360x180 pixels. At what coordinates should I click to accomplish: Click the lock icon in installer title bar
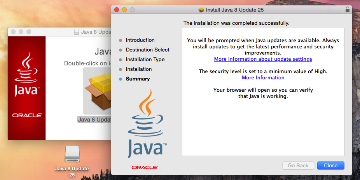click(x=347, y=10)
